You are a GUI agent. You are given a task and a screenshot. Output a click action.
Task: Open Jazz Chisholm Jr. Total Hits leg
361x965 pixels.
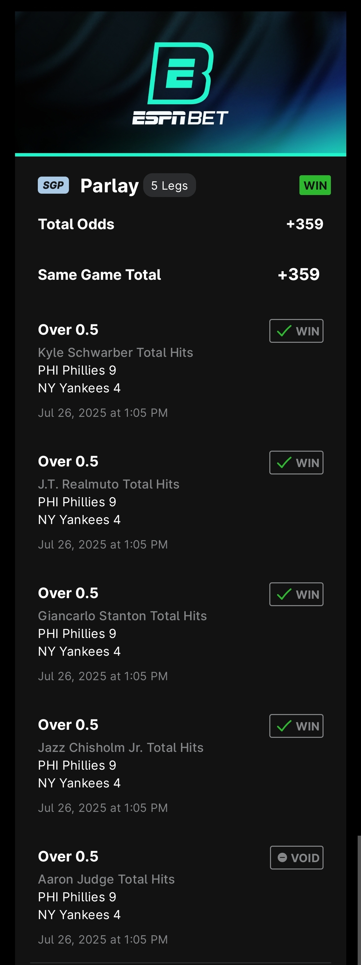[120, 747]
